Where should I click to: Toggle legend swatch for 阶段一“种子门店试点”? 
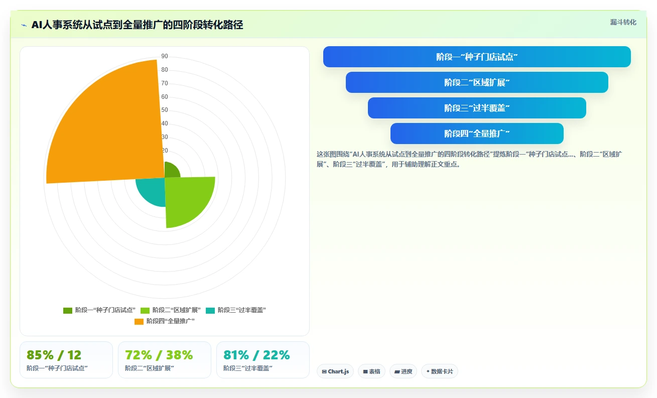[x=68, y=310]
